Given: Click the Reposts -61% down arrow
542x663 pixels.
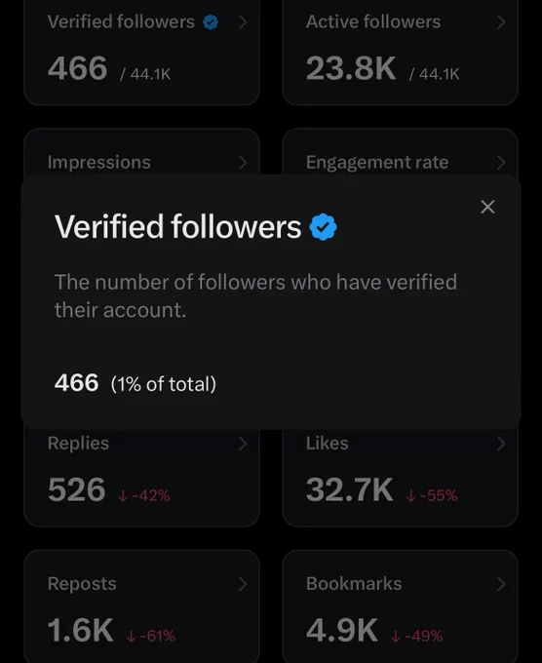Looking at the screenshot, I should click(x=131, y=636).
